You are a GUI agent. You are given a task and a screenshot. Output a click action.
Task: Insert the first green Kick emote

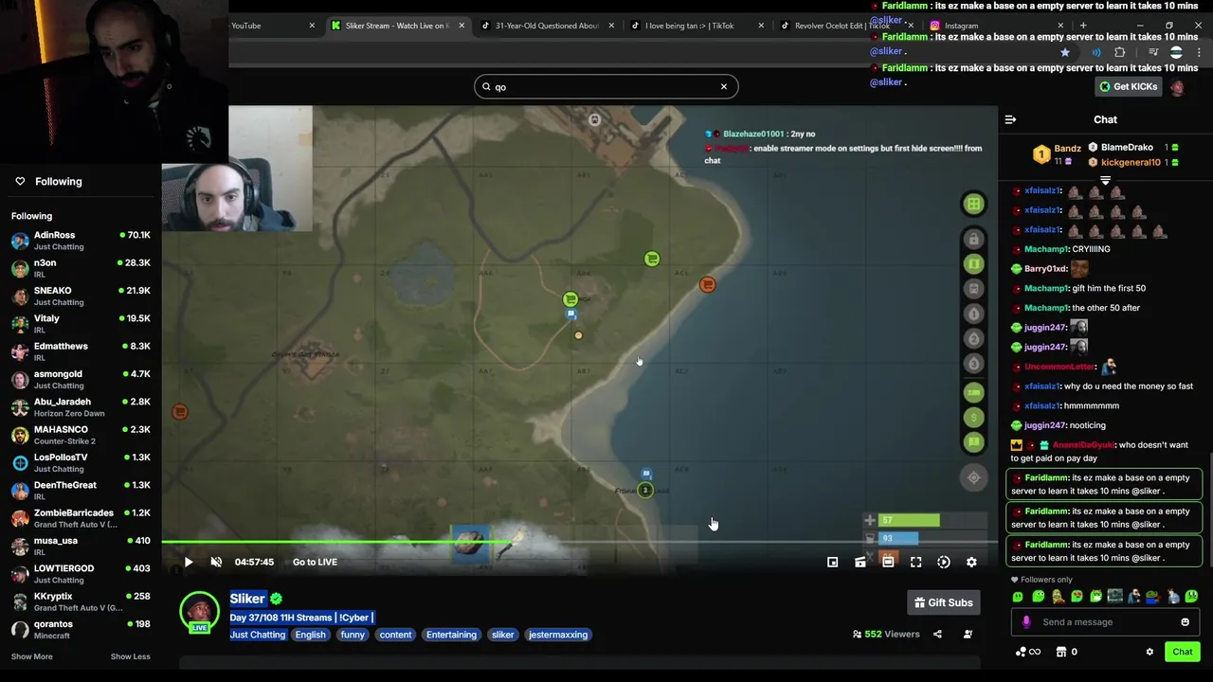(1018, 597)
